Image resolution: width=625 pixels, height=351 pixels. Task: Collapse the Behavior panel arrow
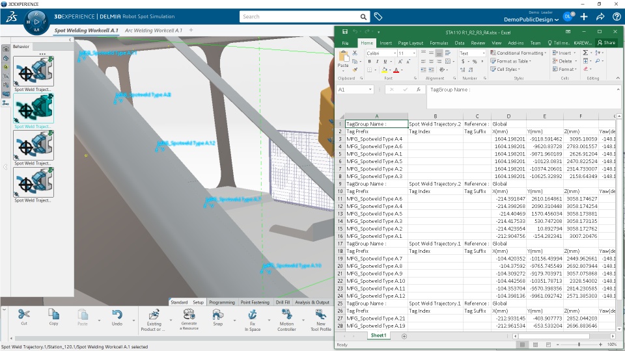(x=70, y=40)
